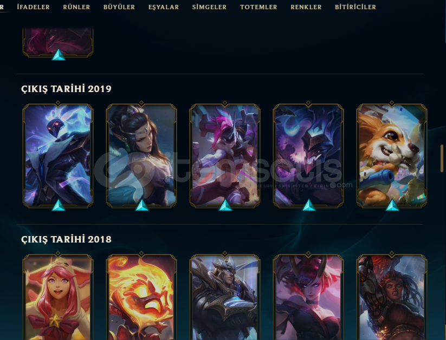Open the armored silver warrior skin in 2018

(225, 297)
